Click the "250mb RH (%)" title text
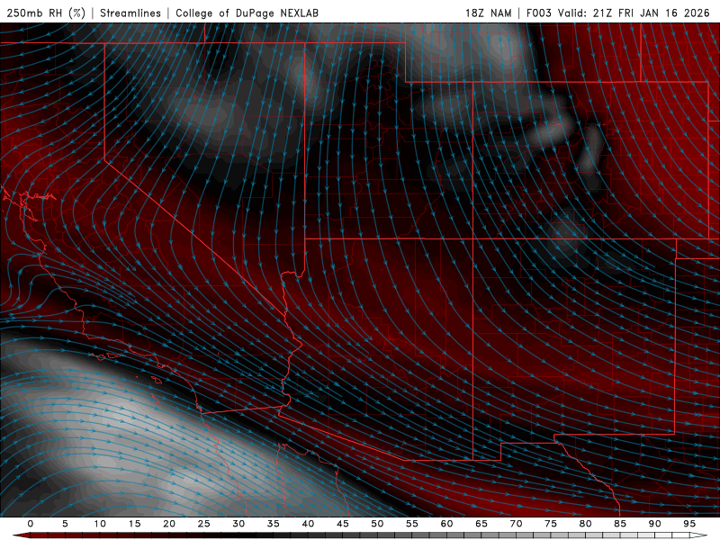The image size is (720, 540). click(46, 13)
